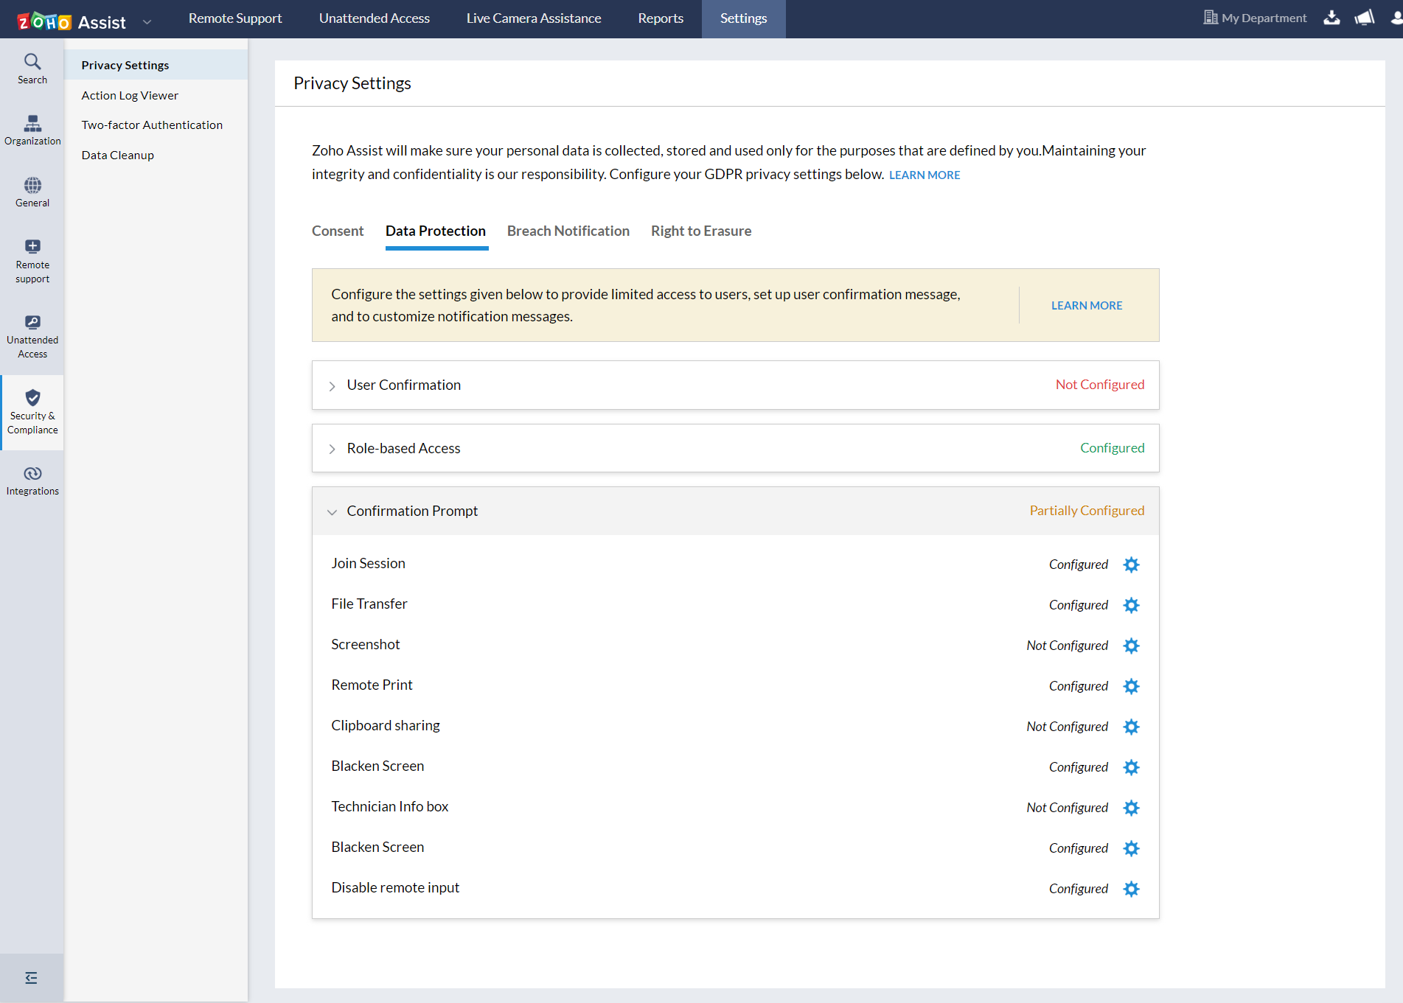1403x1003 pixels.
Task: Open Two-factor Authentication settings
Action: [x=151, y=125]
